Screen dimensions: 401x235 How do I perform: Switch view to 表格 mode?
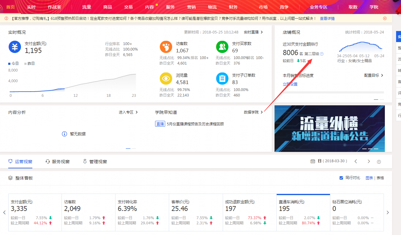380,178
